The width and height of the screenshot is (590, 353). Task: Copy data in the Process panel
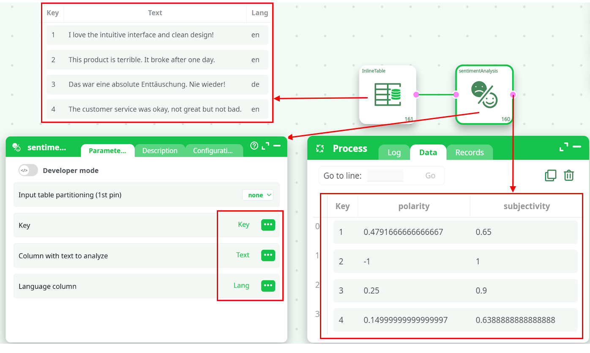click(x=551, y=175)
